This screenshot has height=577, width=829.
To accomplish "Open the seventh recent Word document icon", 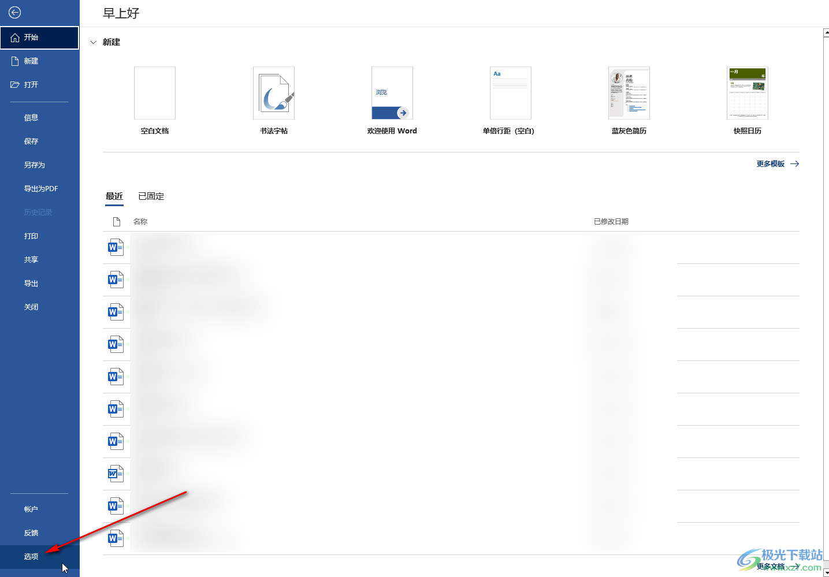I will pos(116,441).
